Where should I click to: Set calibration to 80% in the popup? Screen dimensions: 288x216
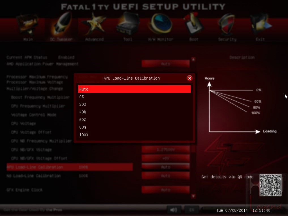(134, 127)
